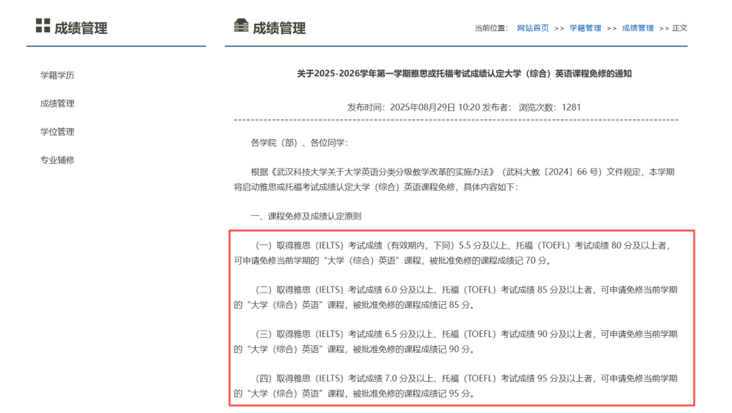Image resolution: width=732 pixels, height=413 pixels.
Task: Click the icon next to main 成绩管理 title
Action: click(241, 26)
